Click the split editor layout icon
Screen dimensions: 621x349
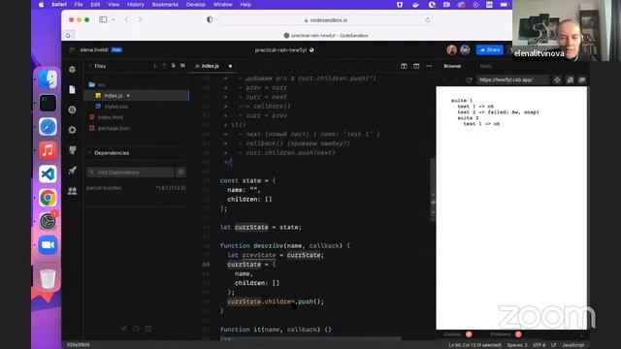[404, 66]
